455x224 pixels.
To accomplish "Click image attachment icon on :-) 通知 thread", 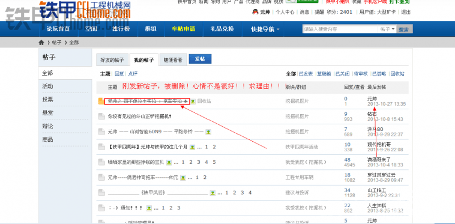I will tap(149, 208).
